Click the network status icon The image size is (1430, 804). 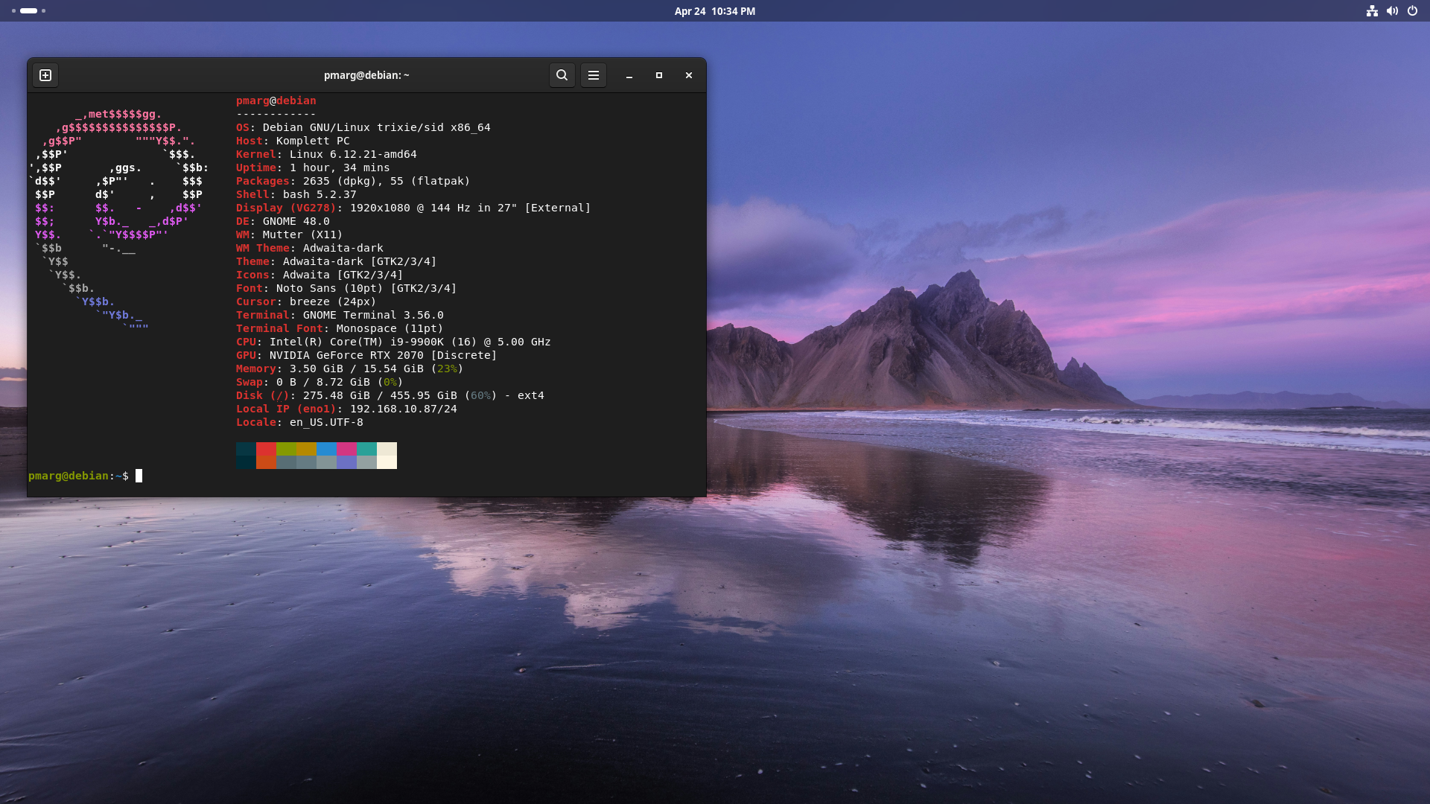coord(1372,11)
